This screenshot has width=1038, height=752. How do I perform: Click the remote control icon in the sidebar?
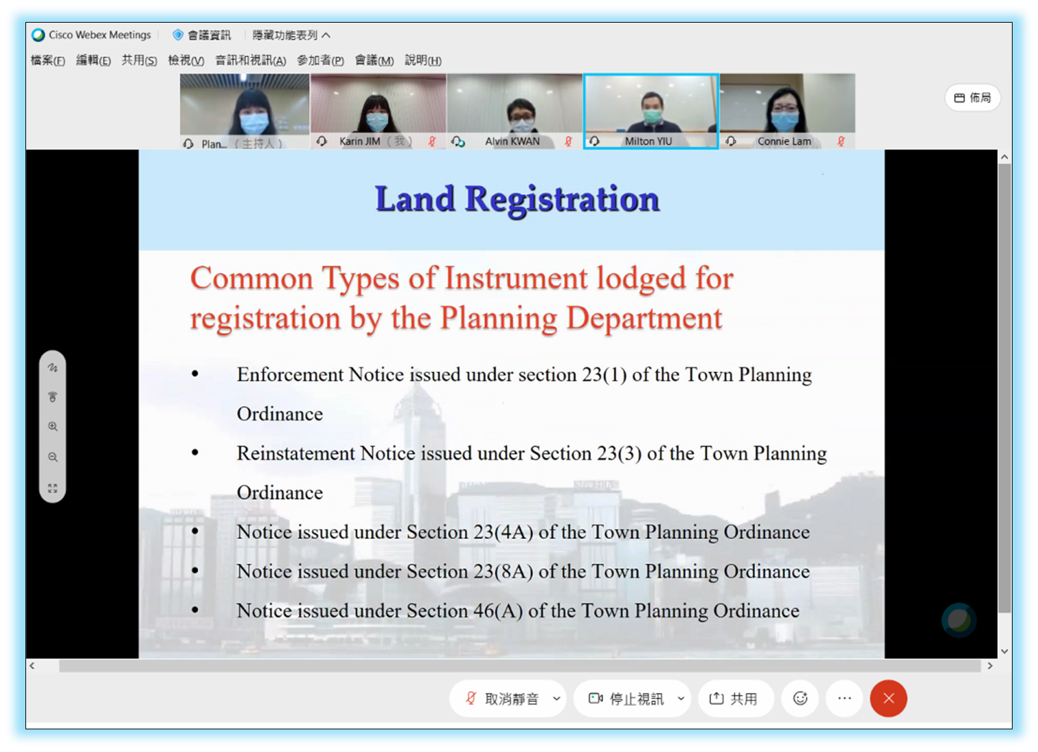[53, 397]
